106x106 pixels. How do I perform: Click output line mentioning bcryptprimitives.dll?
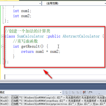pyautogui.click(x=53, y=104)
